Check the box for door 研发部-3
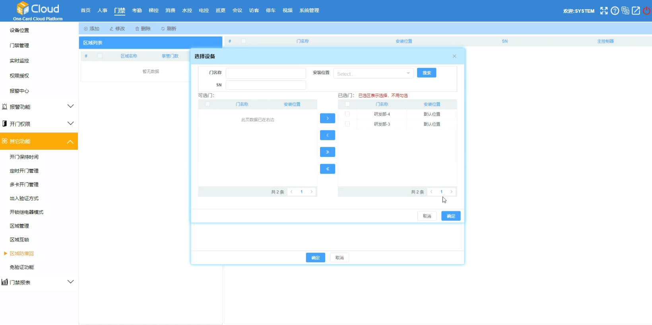The height and width of the screenshot is (325, 652). click(347, 124)
